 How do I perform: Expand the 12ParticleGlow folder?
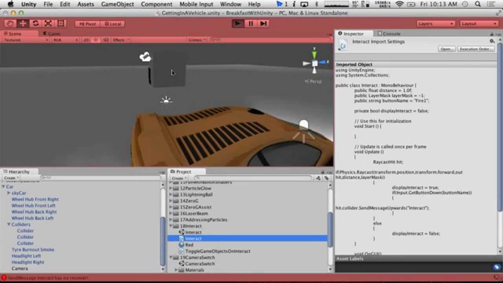pyautogui.click(x=171, y=188)
